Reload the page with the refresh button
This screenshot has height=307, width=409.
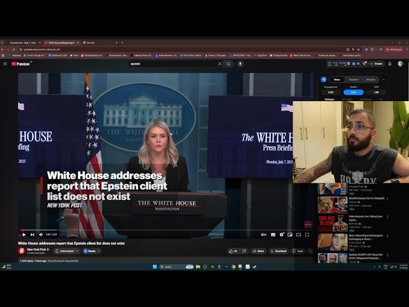coord(14,49)
